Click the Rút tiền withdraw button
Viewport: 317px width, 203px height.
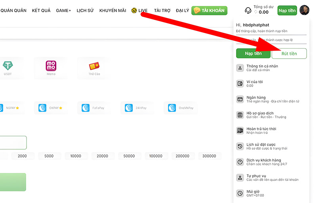289,53
